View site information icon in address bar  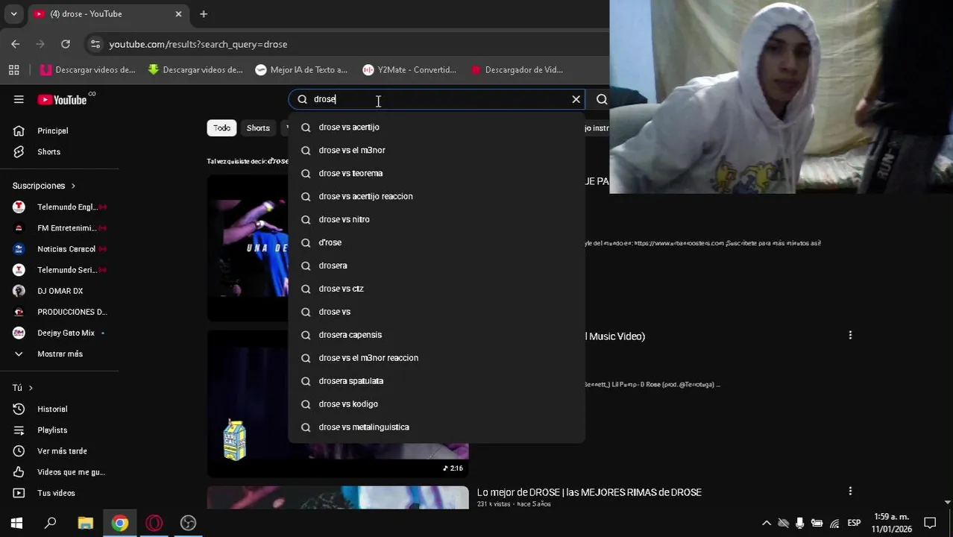pos(95,44)
